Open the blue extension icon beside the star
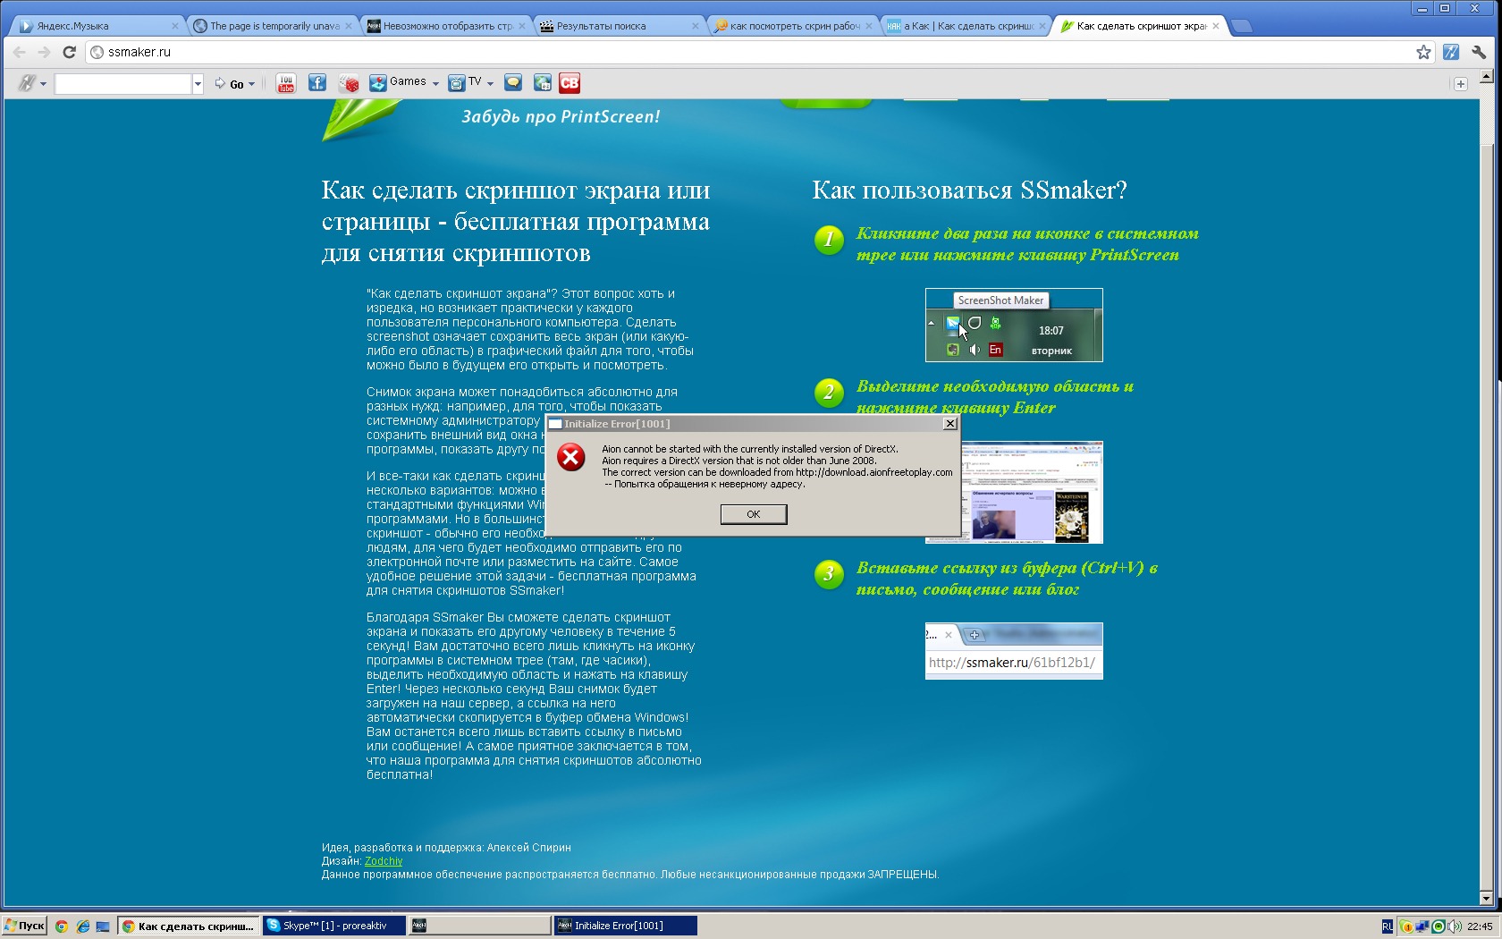 tap(1451, 52)
